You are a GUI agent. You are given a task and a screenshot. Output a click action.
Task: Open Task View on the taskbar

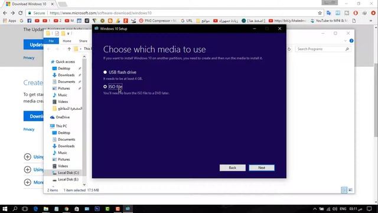click(x=25, y=209)
